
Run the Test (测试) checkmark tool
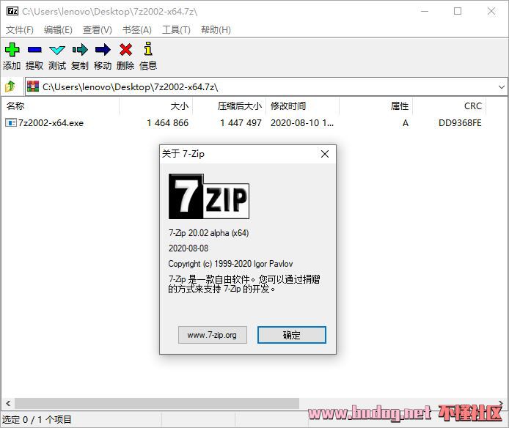point(57,50)
